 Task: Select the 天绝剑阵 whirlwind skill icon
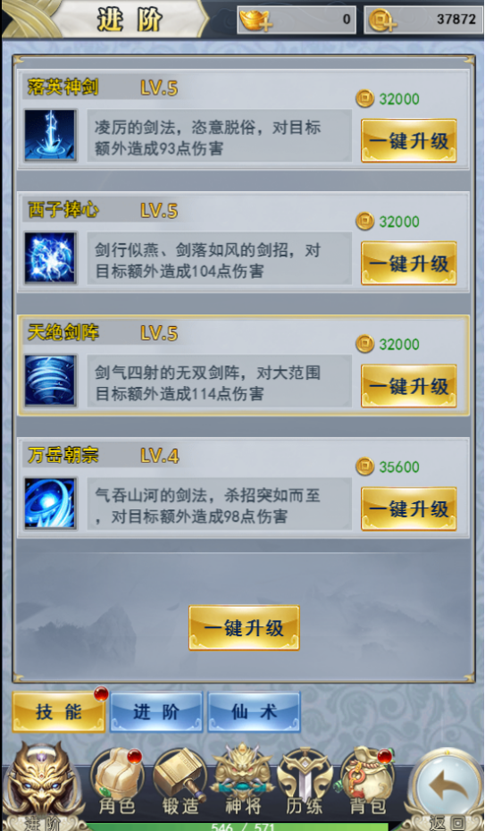pyautogui.click(x=50, y=381)
